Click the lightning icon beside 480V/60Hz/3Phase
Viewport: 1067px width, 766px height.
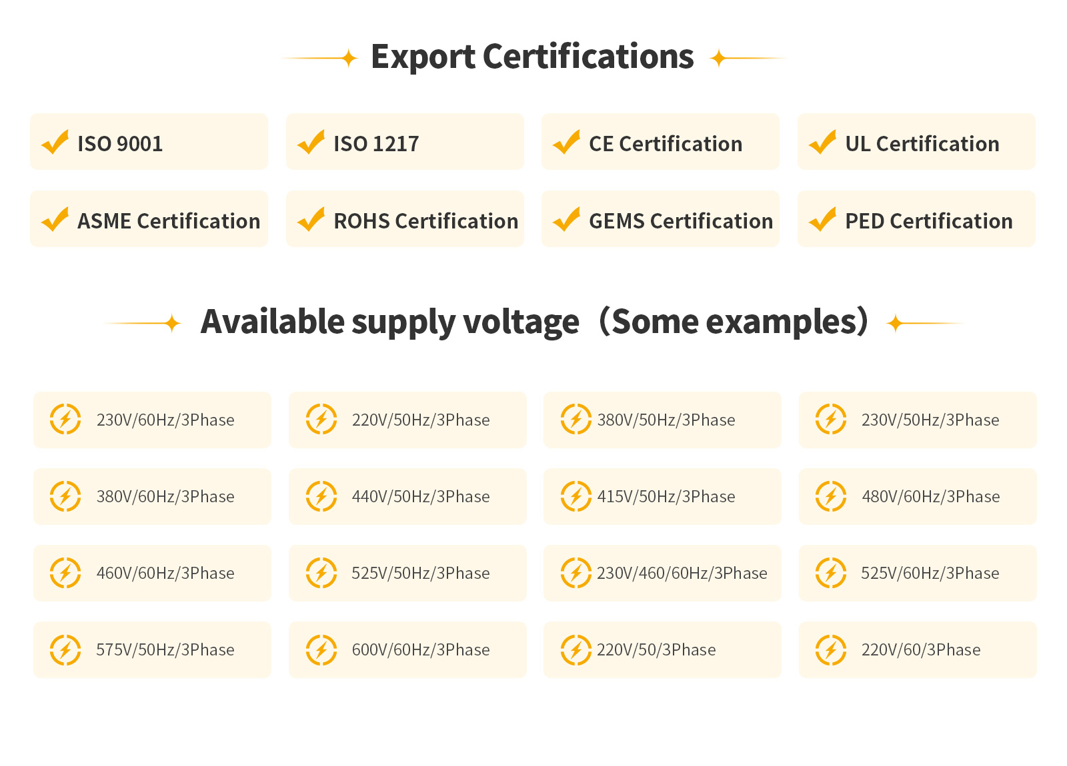pos(831,496)
